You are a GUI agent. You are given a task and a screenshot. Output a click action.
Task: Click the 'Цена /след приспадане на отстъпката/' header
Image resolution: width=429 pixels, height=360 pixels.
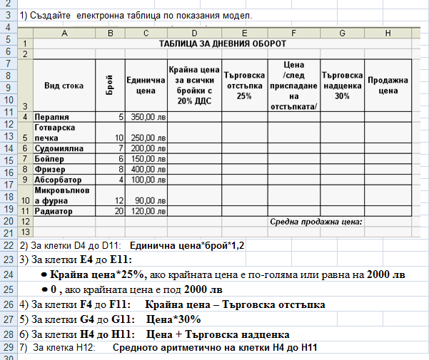tap(294, 86)
